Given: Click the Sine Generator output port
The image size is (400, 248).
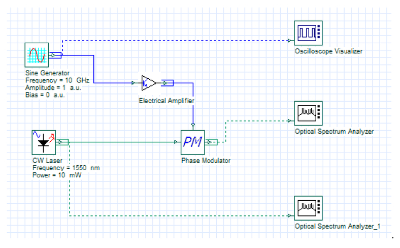Looking at the screenshot, I should click(53, 55).
